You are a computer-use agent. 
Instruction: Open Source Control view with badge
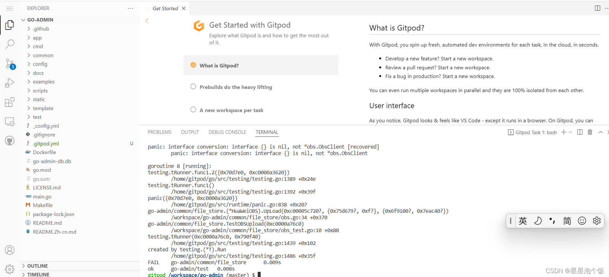(x=10, y=64)
